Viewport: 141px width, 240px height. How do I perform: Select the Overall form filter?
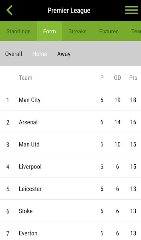point(13,54)
